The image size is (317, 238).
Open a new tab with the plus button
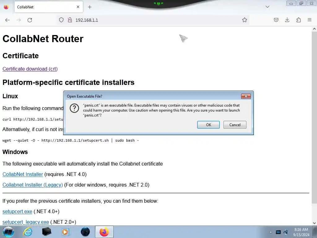pos(90,7)
